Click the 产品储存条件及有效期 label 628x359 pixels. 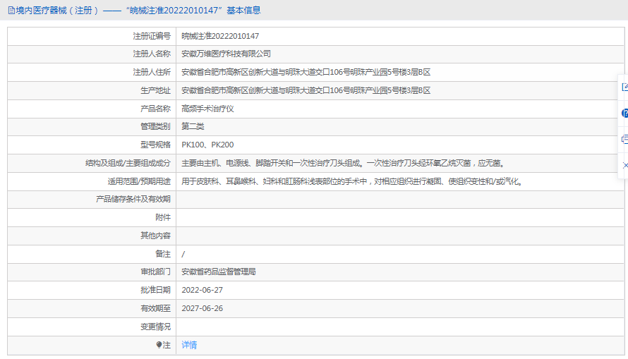tap(133, 200)
